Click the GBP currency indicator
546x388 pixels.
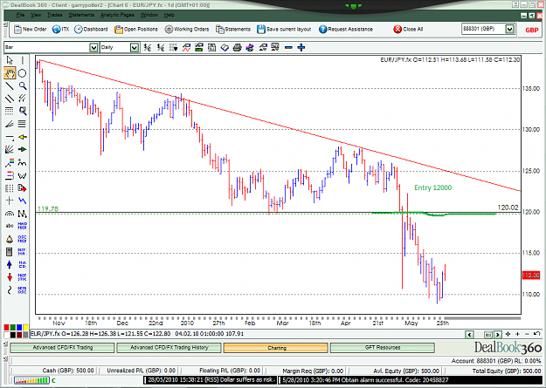point(531,30)
